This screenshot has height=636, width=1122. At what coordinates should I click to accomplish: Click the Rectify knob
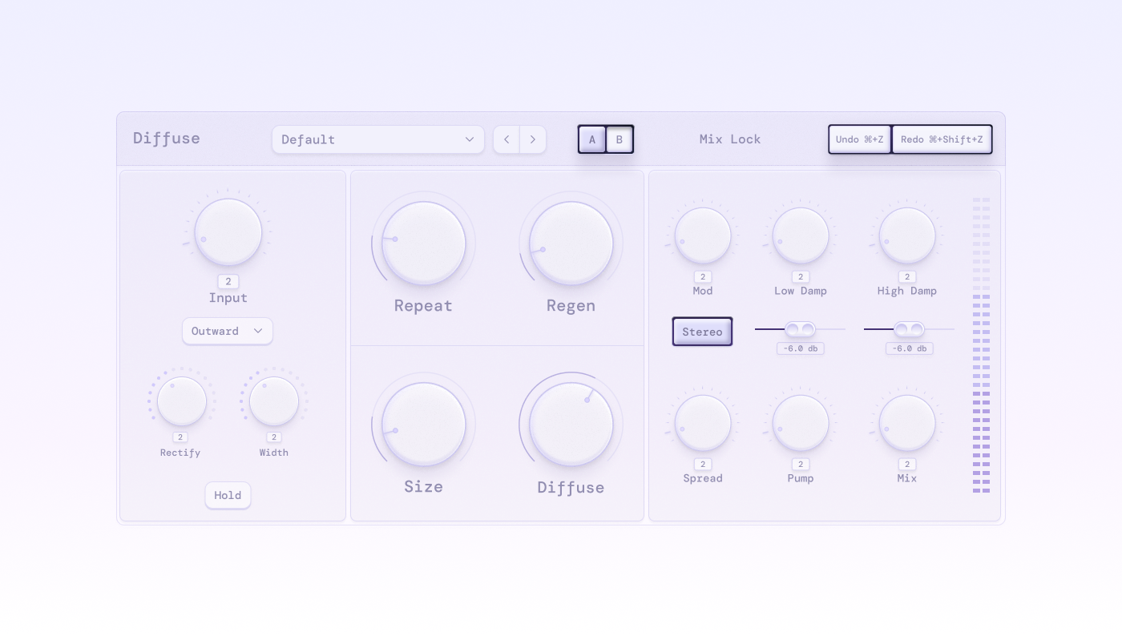click(182, 401)
